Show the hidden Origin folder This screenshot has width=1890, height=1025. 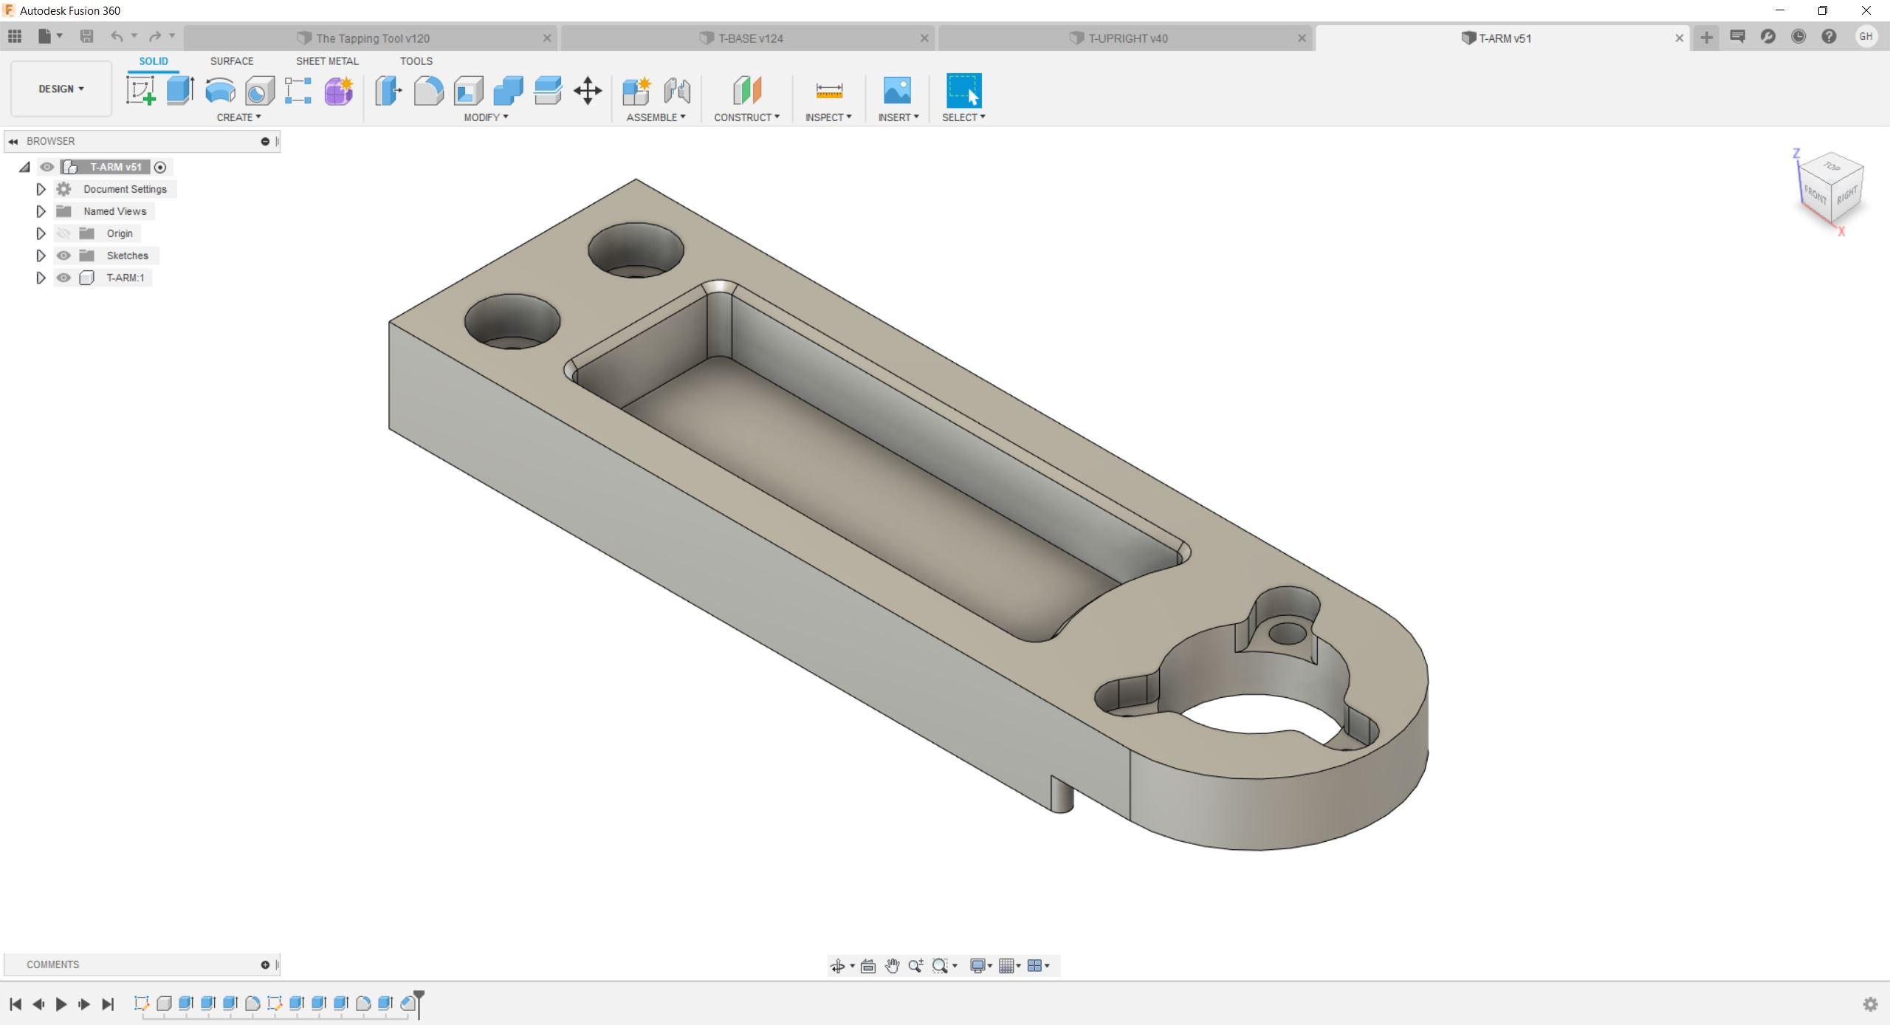[x=63, y=233]
